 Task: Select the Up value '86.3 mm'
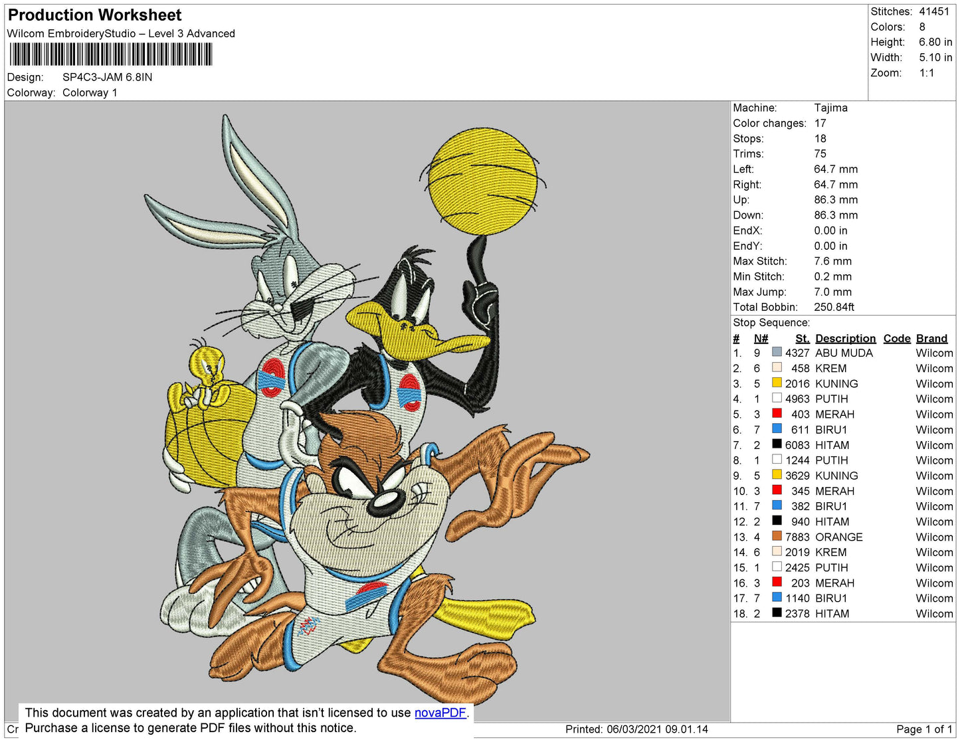[x=836, y=200]
